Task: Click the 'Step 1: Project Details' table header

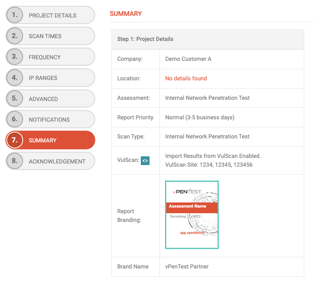Action: click(x=145, y=39)
